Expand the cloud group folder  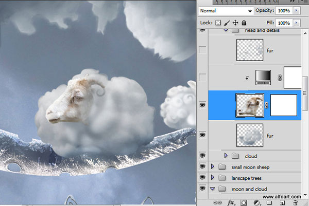(226, 156)
